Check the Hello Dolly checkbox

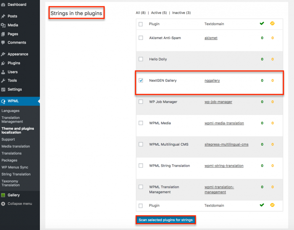click(x=141, y=59)
